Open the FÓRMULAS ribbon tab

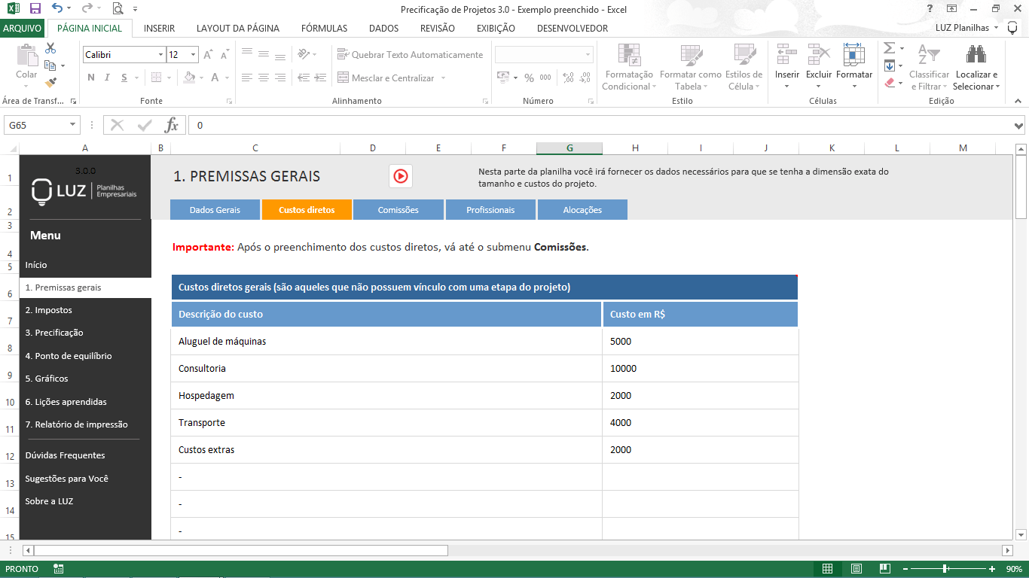click(x=324, y=29)
